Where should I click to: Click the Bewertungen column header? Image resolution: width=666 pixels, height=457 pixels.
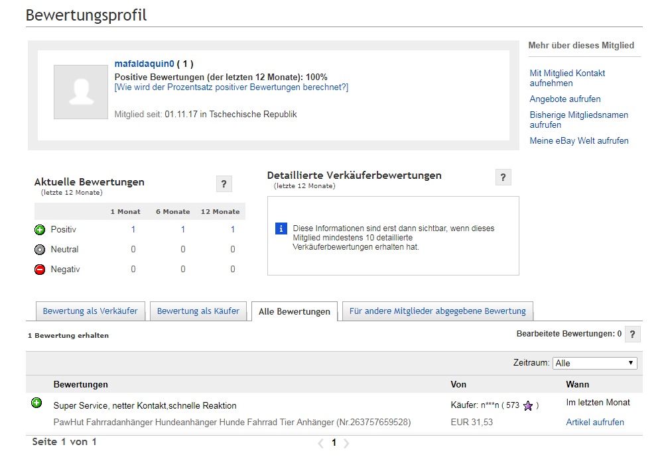[81, 385]
